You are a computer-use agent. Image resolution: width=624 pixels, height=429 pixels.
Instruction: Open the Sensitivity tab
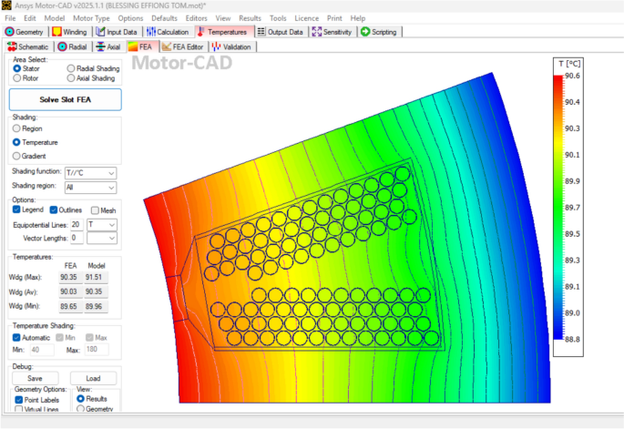pos(332,31)
